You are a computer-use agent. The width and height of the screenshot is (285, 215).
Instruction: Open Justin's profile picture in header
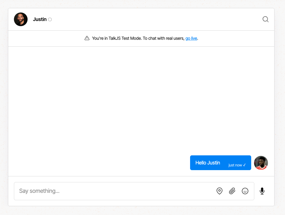pos(21,19)
